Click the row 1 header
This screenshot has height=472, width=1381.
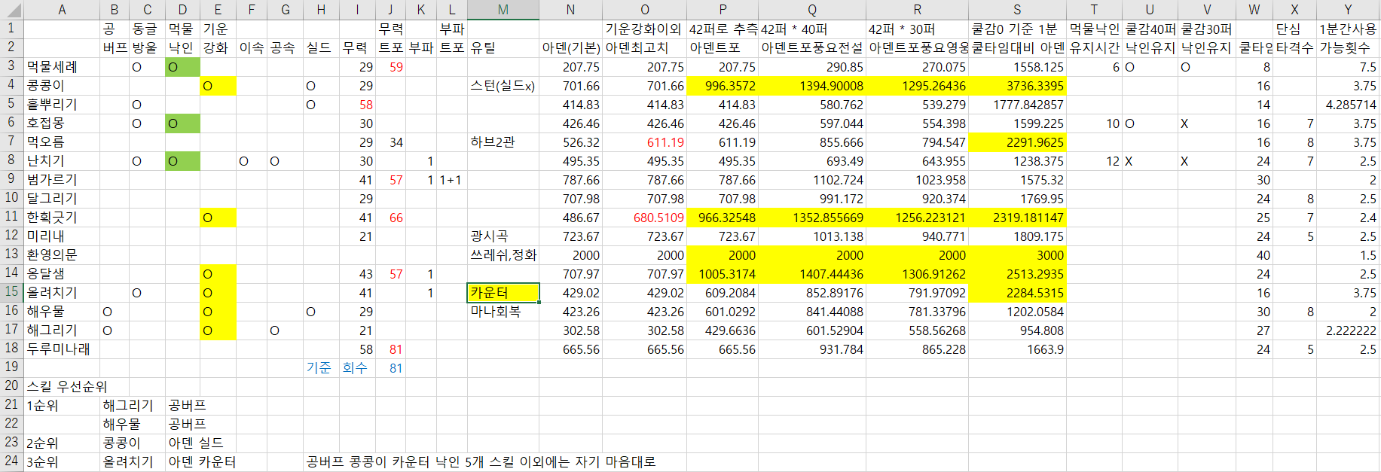(11, 29)
